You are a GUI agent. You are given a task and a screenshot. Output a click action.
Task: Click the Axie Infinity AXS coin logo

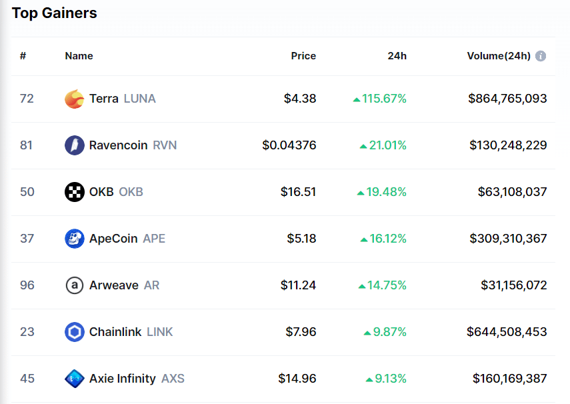coord(74,379)
